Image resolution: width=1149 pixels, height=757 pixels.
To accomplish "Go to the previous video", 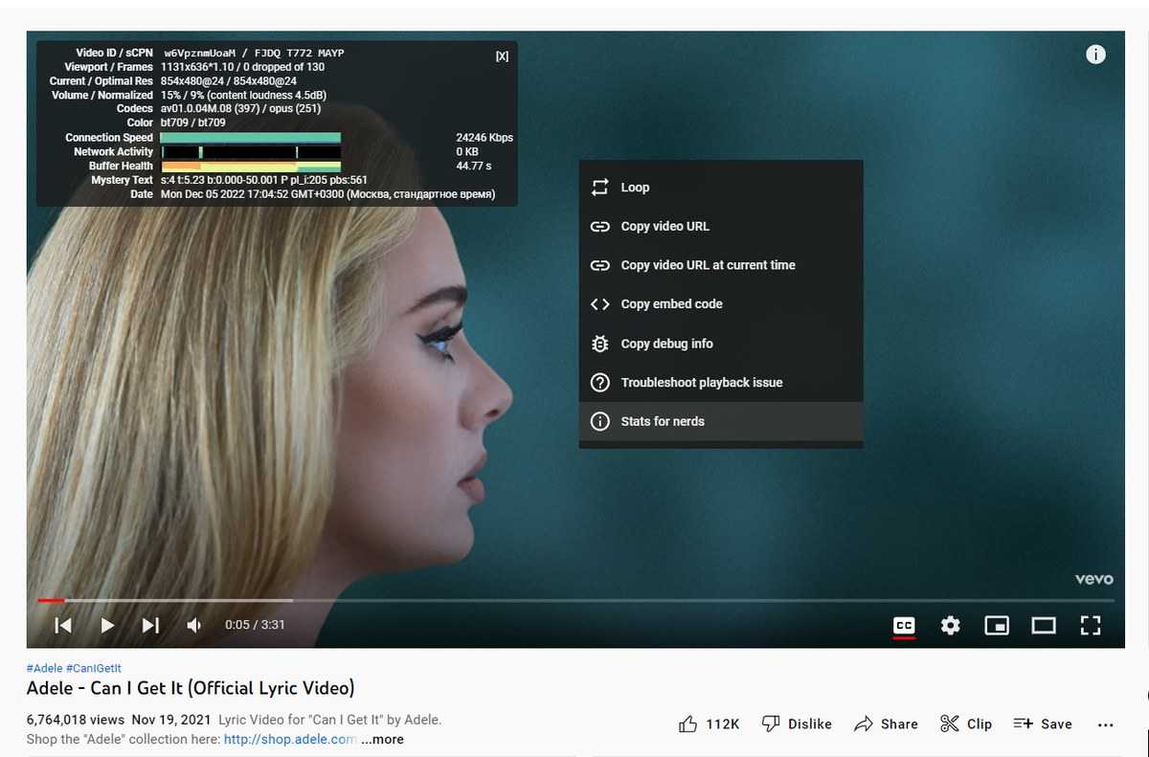I will point(63,625).
